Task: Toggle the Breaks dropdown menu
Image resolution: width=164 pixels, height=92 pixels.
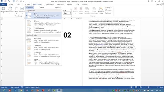Action: click(30, 8)
